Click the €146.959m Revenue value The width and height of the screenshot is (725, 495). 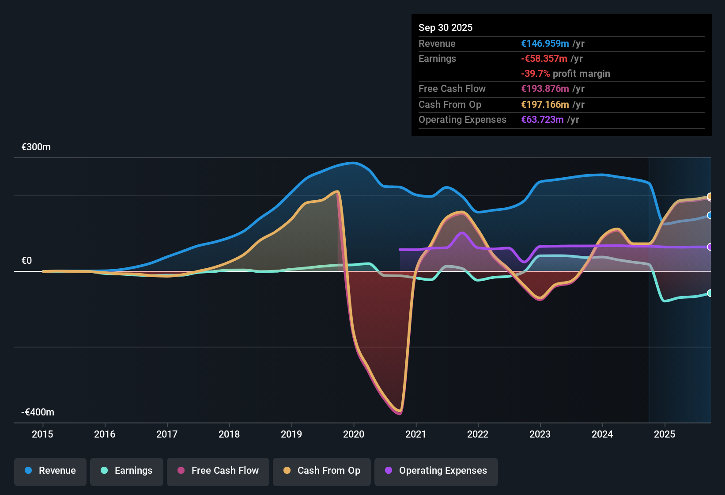coord(544,43)
